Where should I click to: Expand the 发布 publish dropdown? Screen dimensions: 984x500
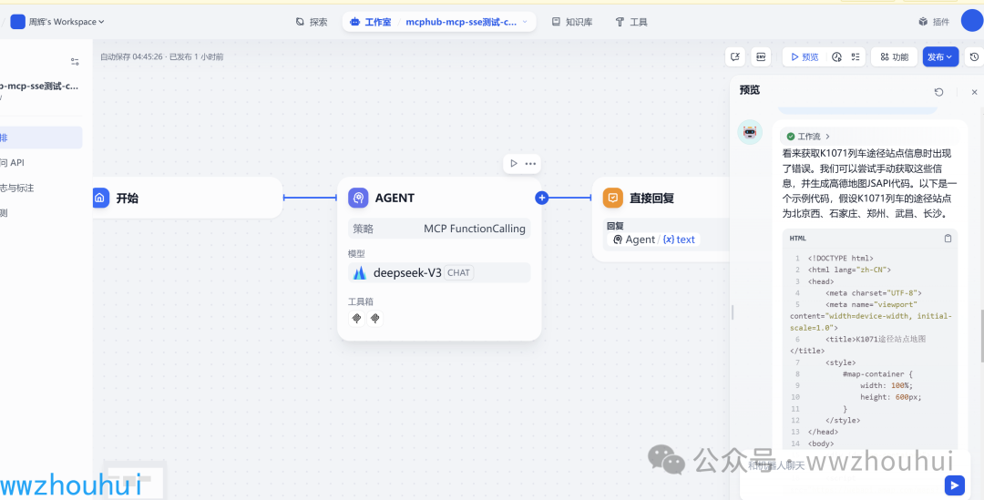(x=940, y=57)
